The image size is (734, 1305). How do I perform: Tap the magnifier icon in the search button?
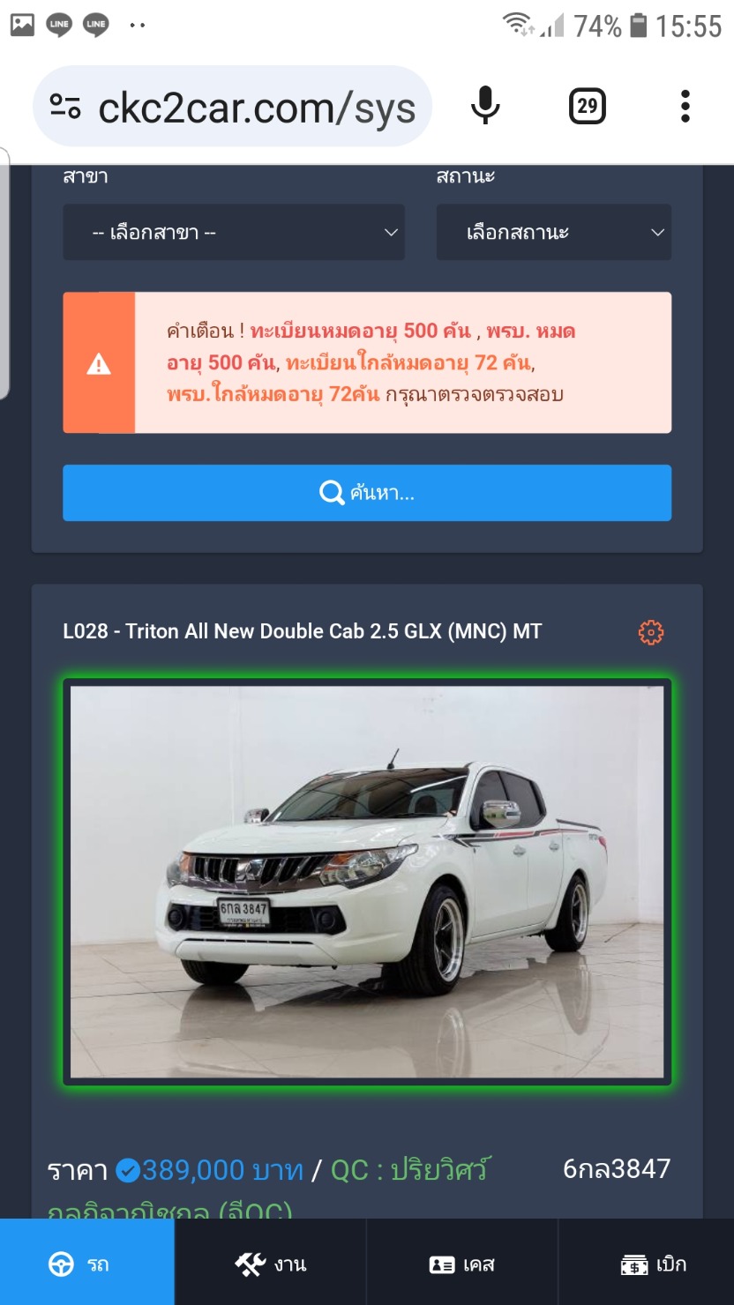[332, 493]
